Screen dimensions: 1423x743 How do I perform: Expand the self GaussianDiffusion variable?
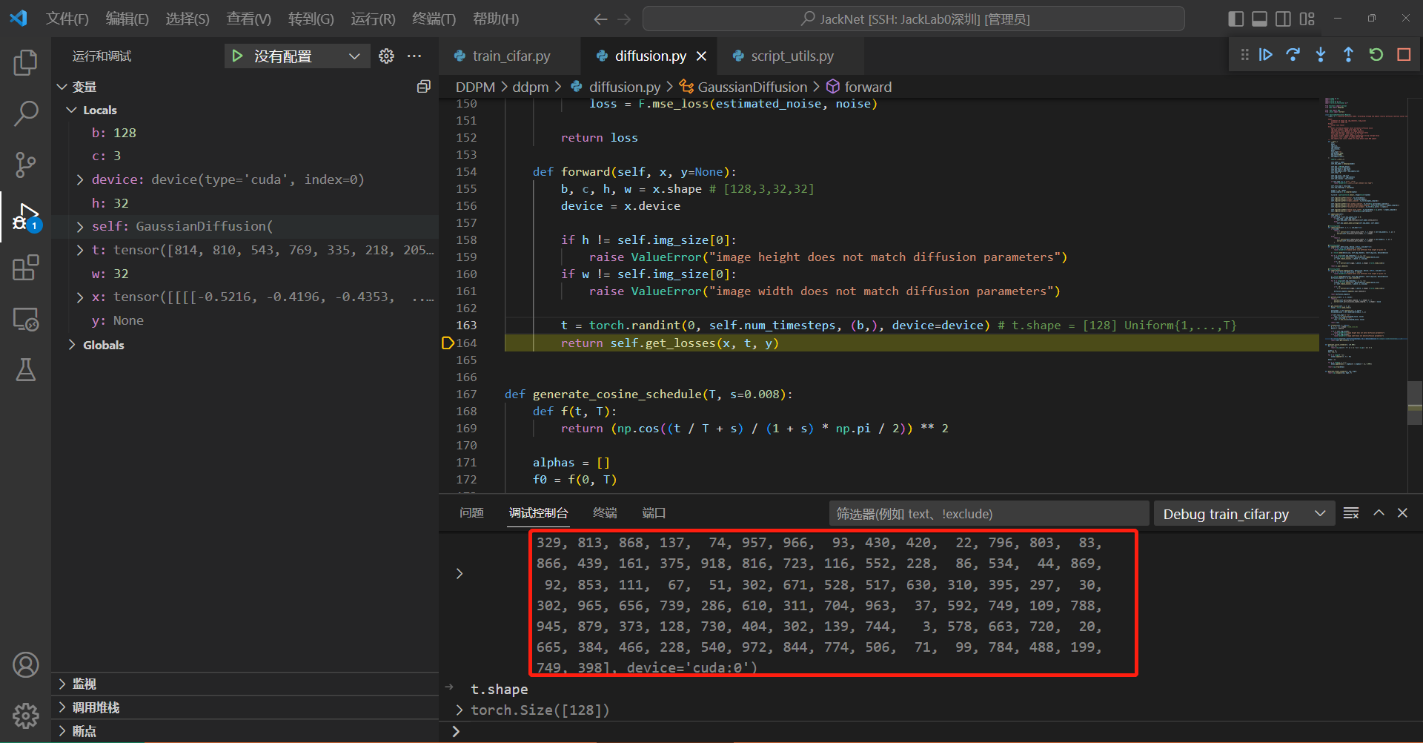tap(79, 226)
